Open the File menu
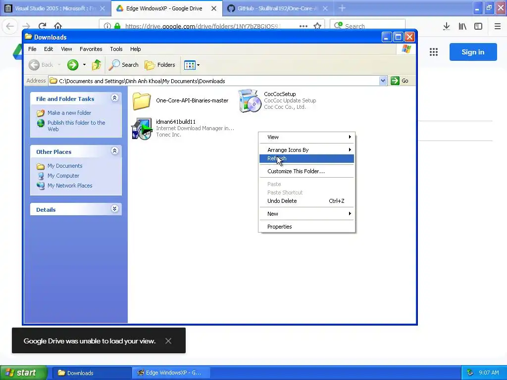Image resolution: width=507 pixels, height=380 pixels. click(x=32, y=49)
